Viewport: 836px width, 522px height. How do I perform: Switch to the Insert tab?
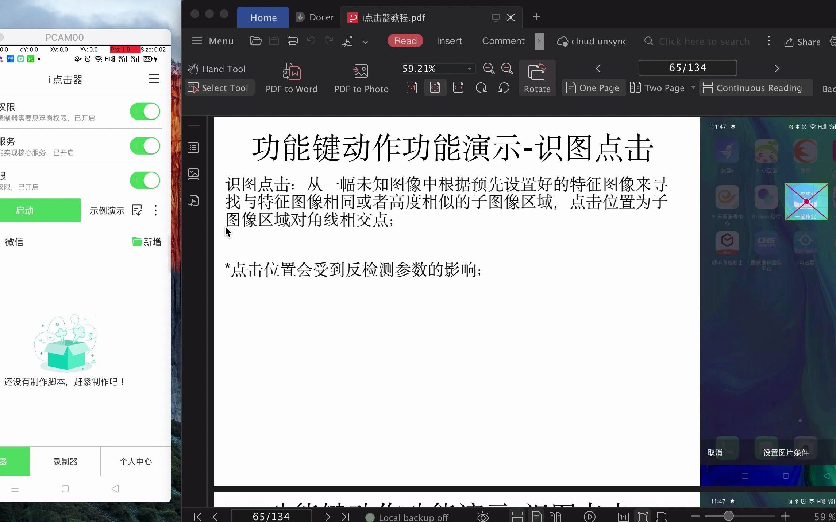(x=449, y=41)
